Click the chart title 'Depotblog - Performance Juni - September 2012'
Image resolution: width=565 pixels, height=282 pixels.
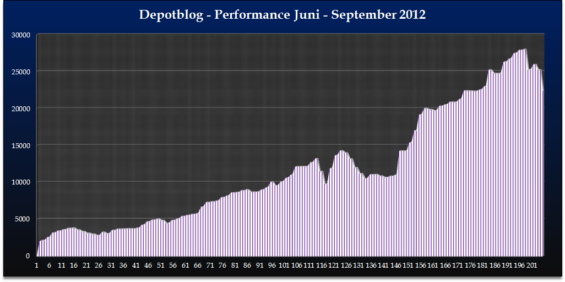click(x=282, y=15)
